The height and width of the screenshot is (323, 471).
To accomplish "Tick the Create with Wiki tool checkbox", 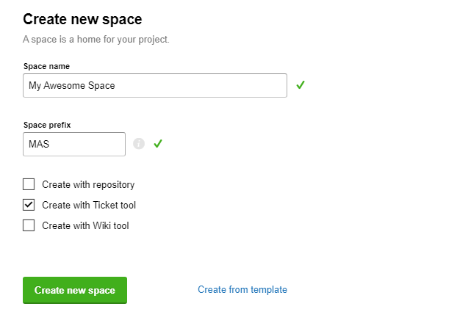I will [29, 226].
